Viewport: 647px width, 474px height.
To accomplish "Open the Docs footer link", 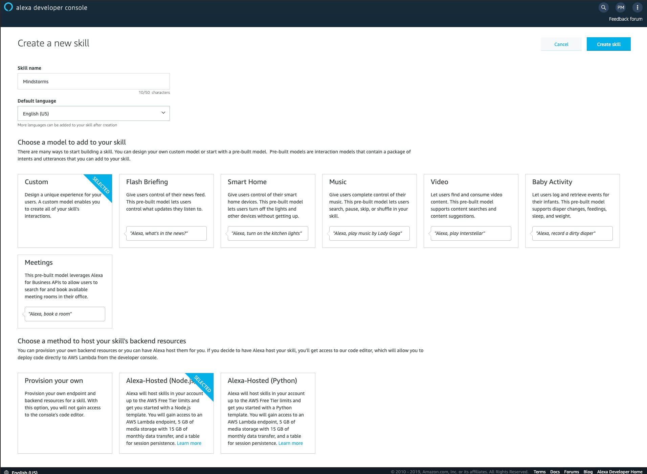I will 555,472.
